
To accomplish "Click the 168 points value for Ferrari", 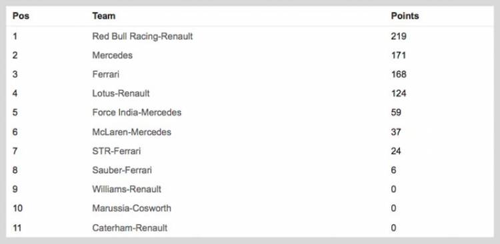I will click(x=399, y=74).
